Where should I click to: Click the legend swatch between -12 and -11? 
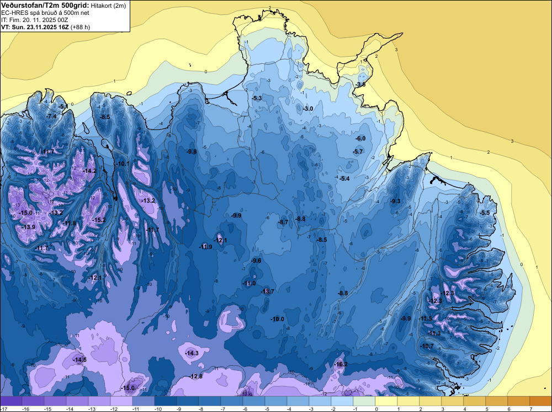click(121, 401)
